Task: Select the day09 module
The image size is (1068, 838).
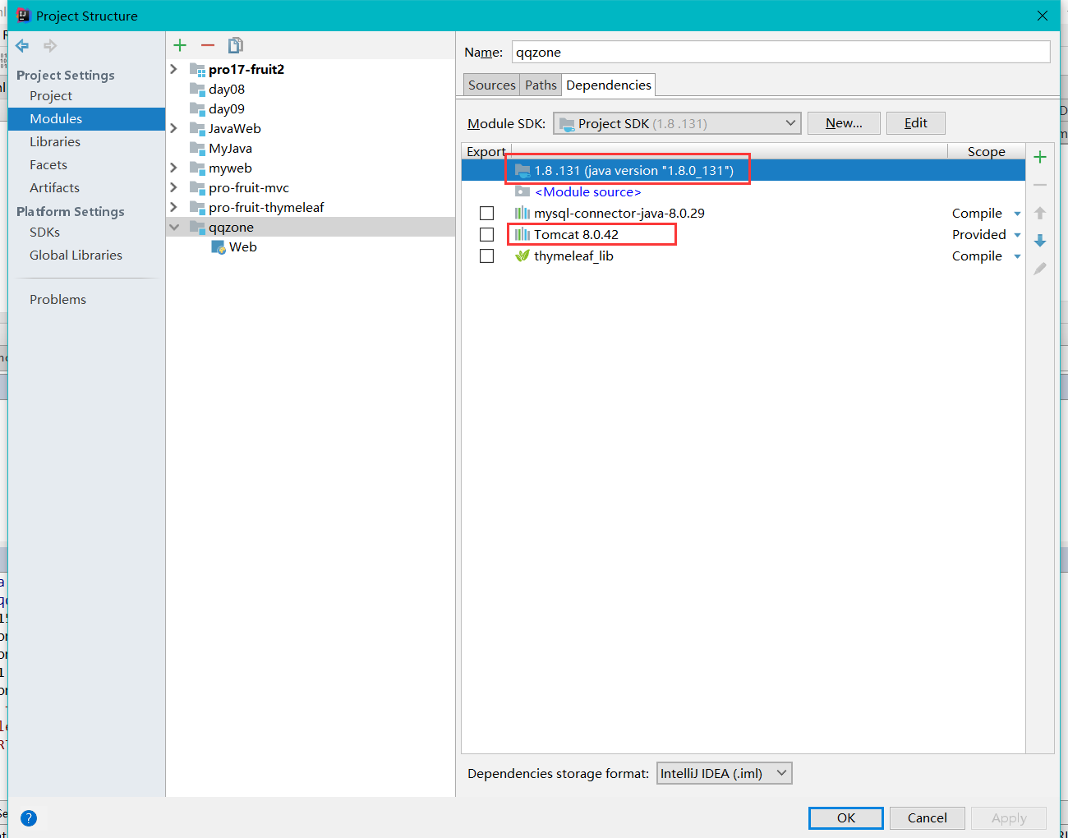Action: [x=226, y=109]
